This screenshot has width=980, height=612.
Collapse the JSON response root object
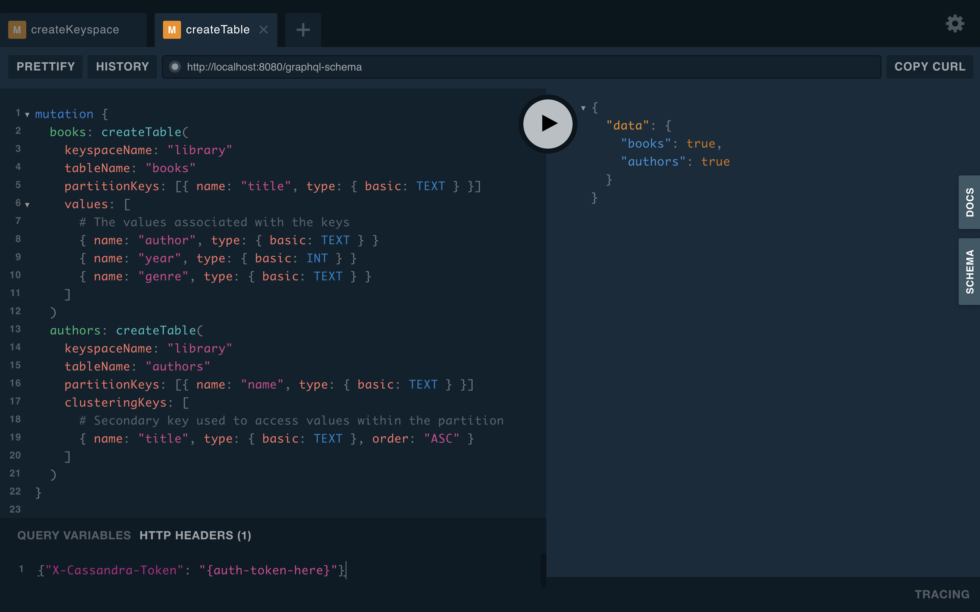click(x=583, y=108)
